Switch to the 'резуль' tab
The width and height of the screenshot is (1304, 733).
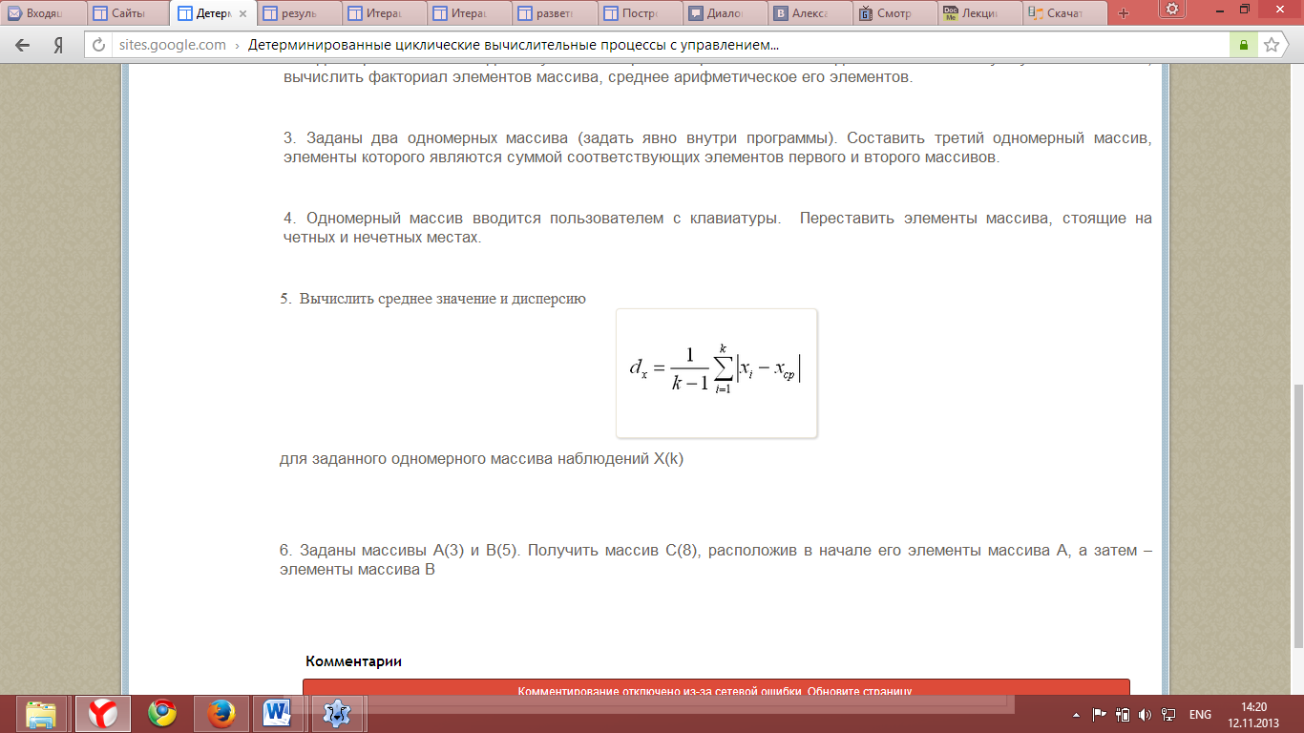pos(297,13)
